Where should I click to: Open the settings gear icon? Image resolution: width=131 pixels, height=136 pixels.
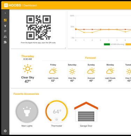point(5,131)
